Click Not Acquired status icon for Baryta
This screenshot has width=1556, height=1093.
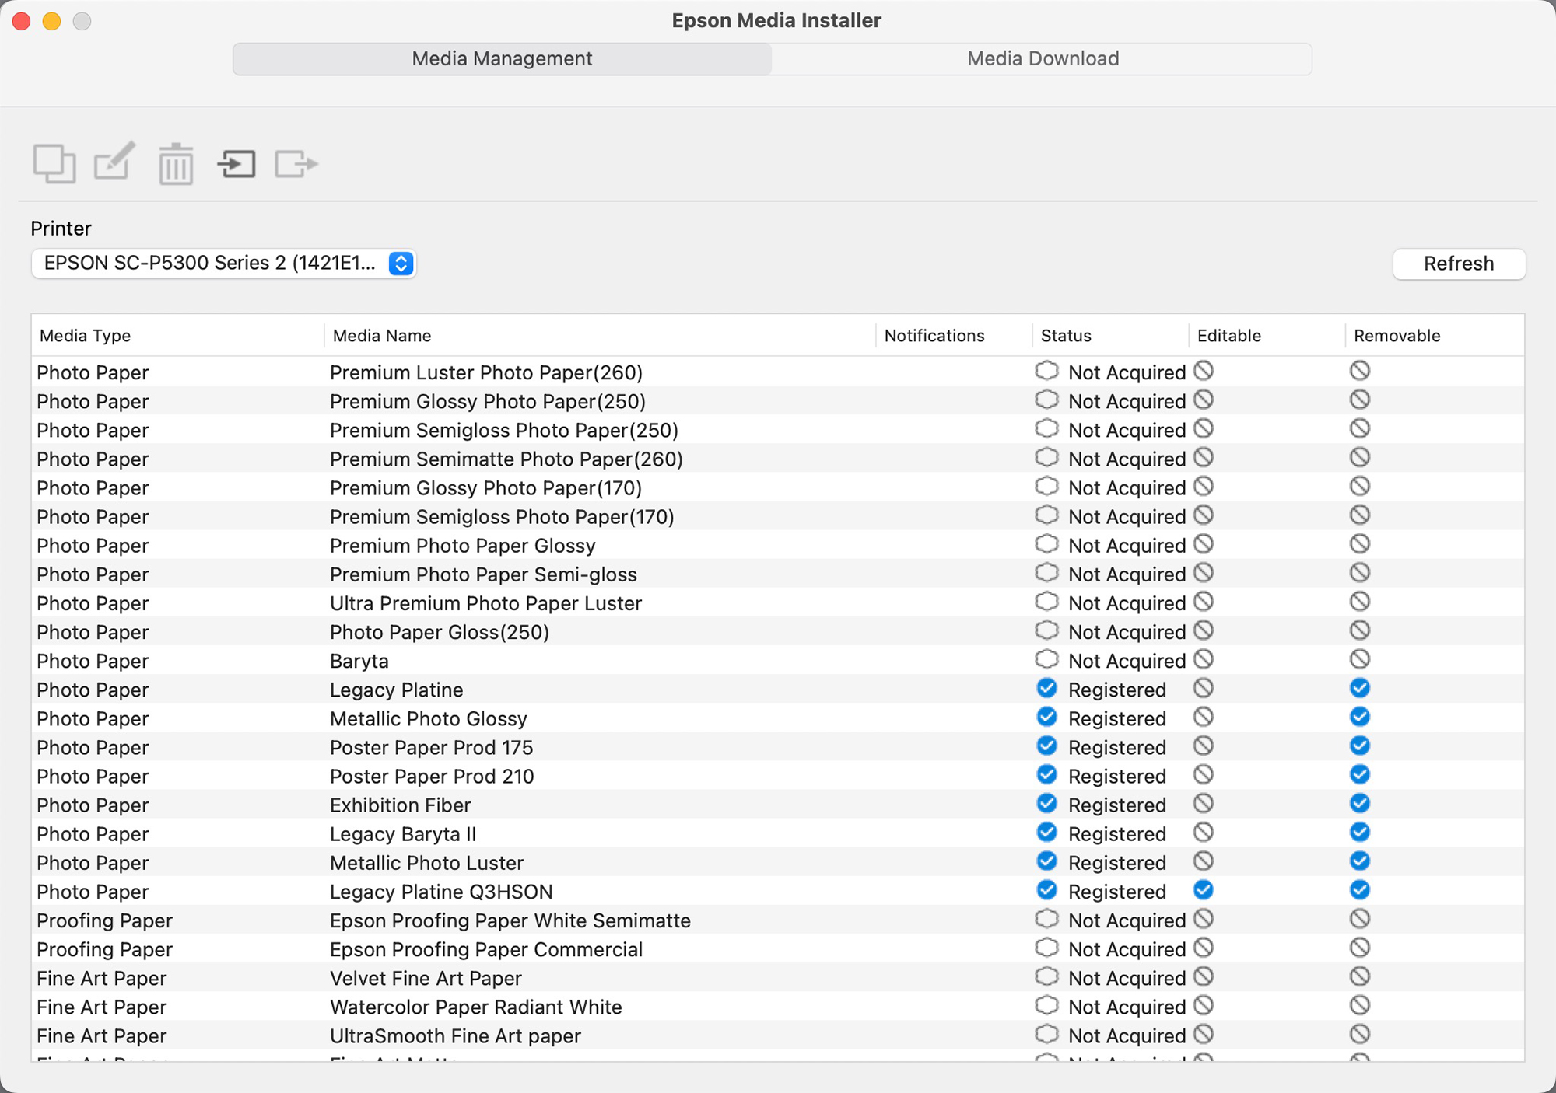coord(1047,659)
